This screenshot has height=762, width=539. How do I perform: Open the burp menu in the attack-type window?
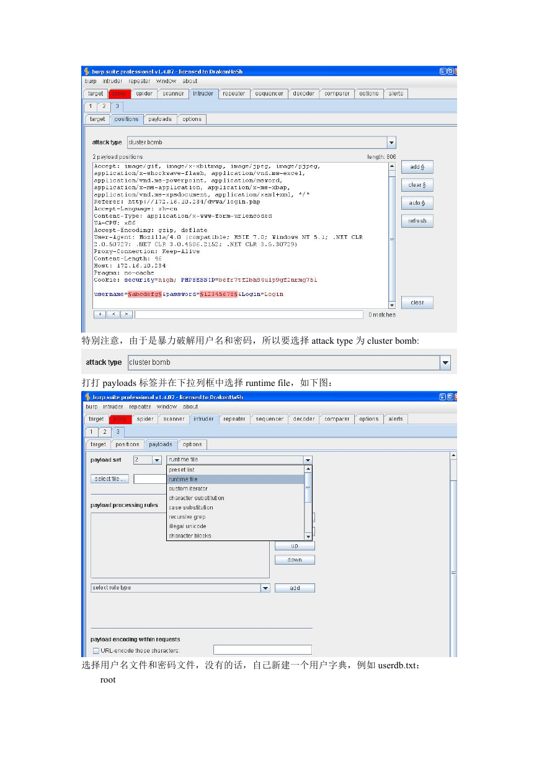click(x=91, y=81)
